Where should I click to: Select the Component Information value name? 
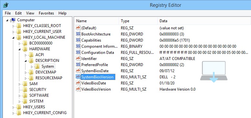point(99,46)
